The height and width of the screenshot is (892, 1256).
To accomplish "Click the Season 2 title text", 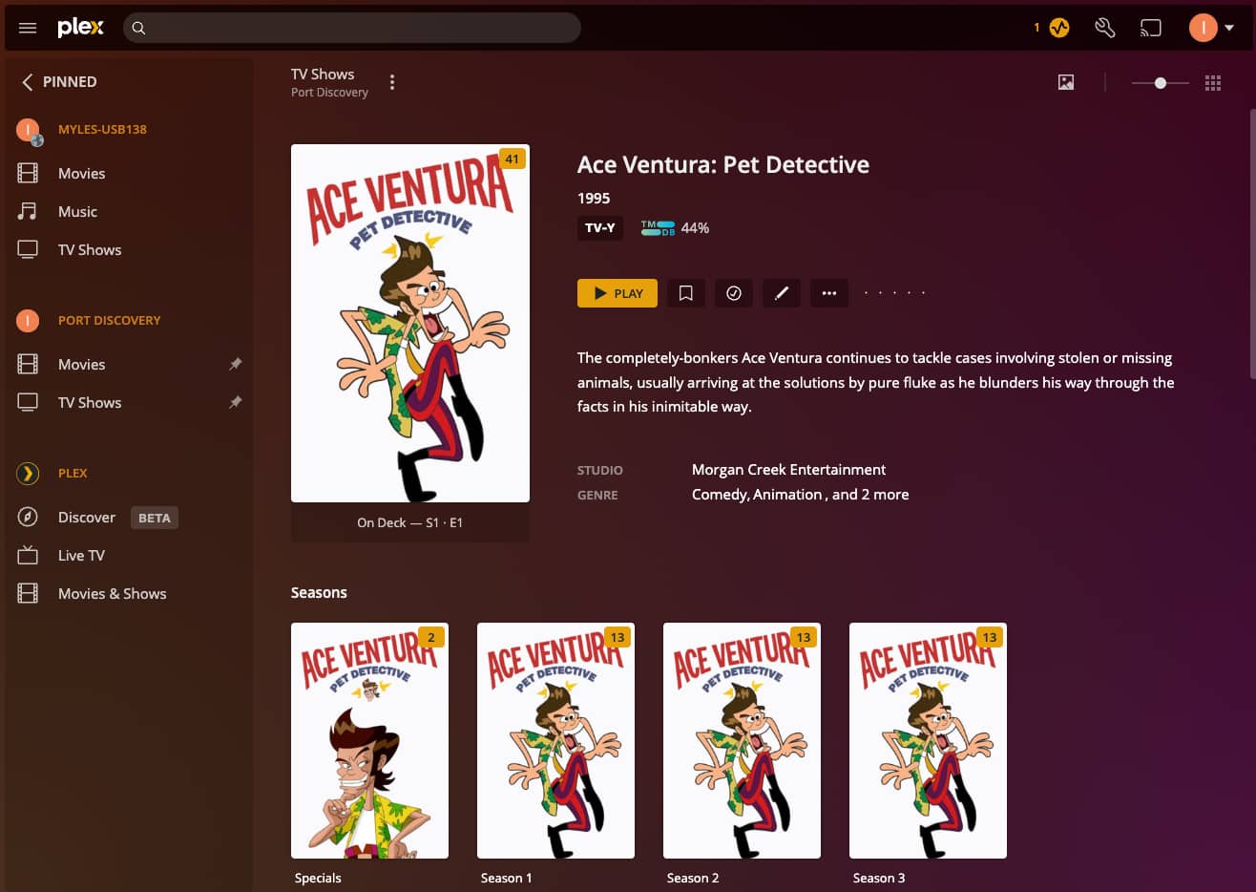I will 693,878.
